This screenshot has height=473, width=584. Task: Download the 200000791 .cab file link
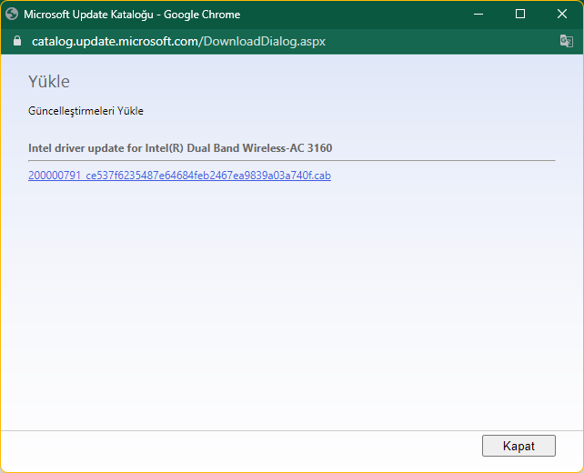179,176
